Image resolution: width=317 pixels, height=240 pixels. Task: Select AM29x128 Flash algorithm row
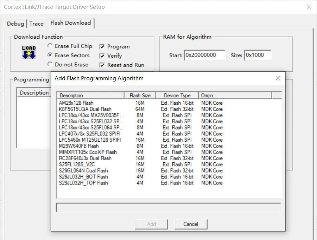169,103
